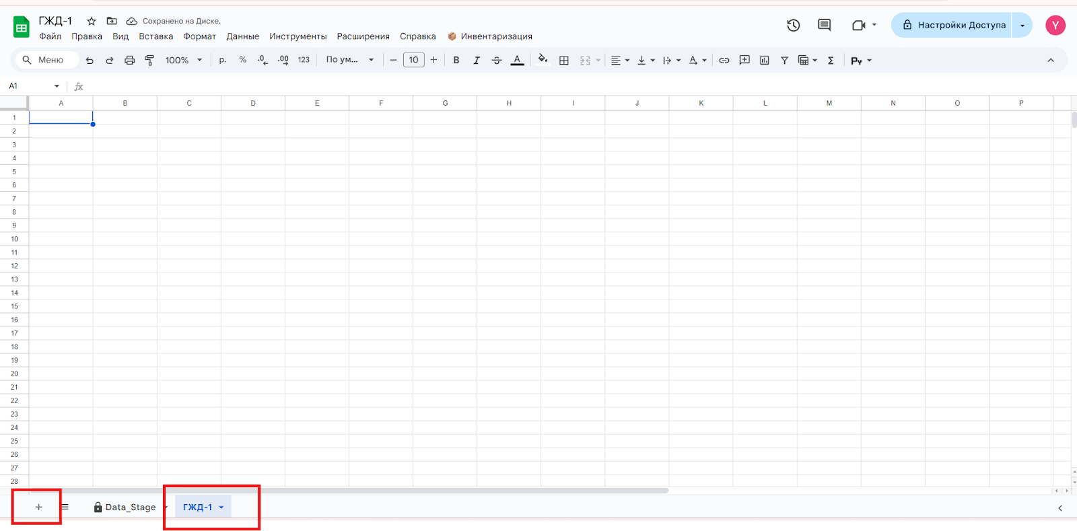
Task: Open the zoom 100% dropdown
Action: click(x=184, y=60)
